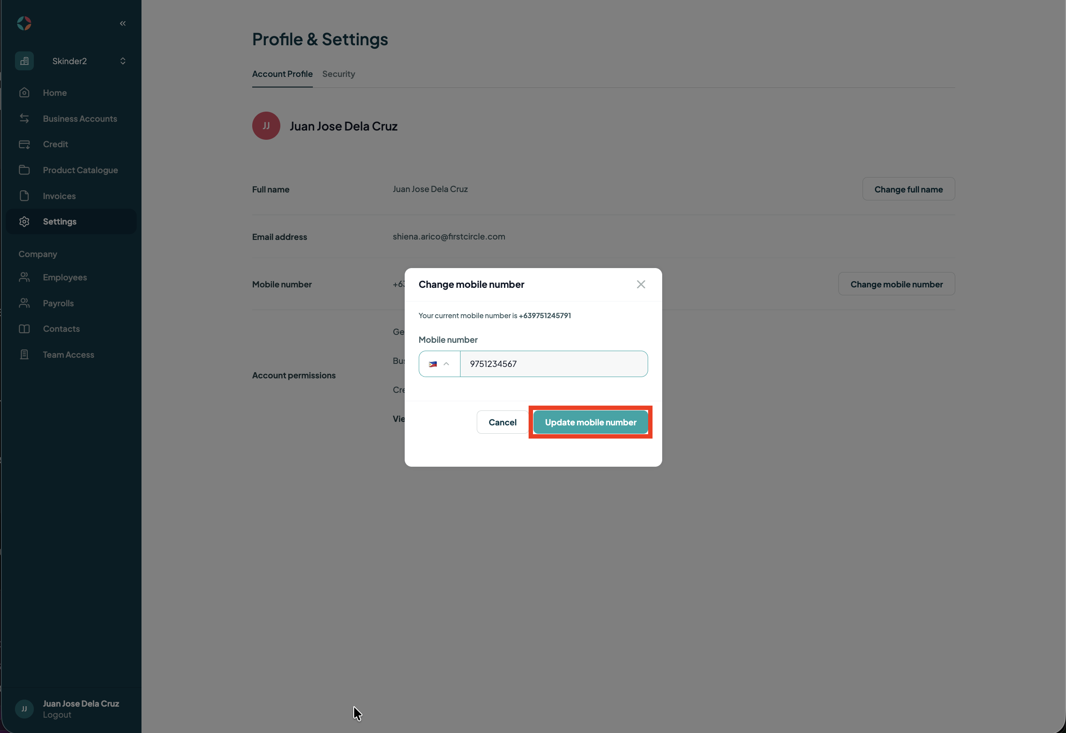Open Business Accounts via arrows icon

pos(24,119)
